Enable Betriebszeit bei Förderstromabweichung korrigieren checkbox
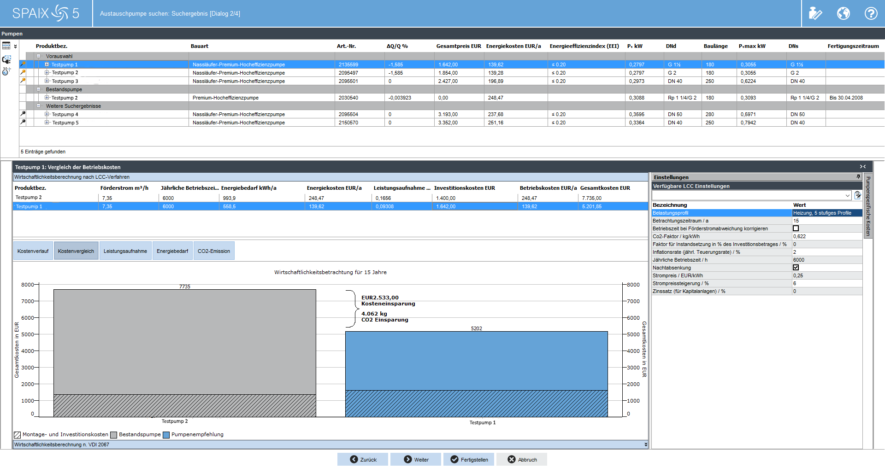 click(796, 228)
